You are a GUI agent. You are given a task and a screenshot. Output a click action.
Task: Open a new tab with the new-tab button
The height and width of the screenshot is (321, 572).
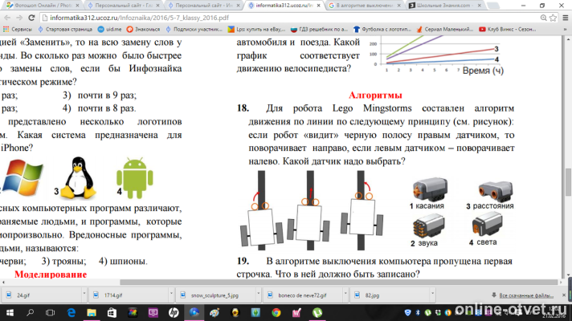493,6
